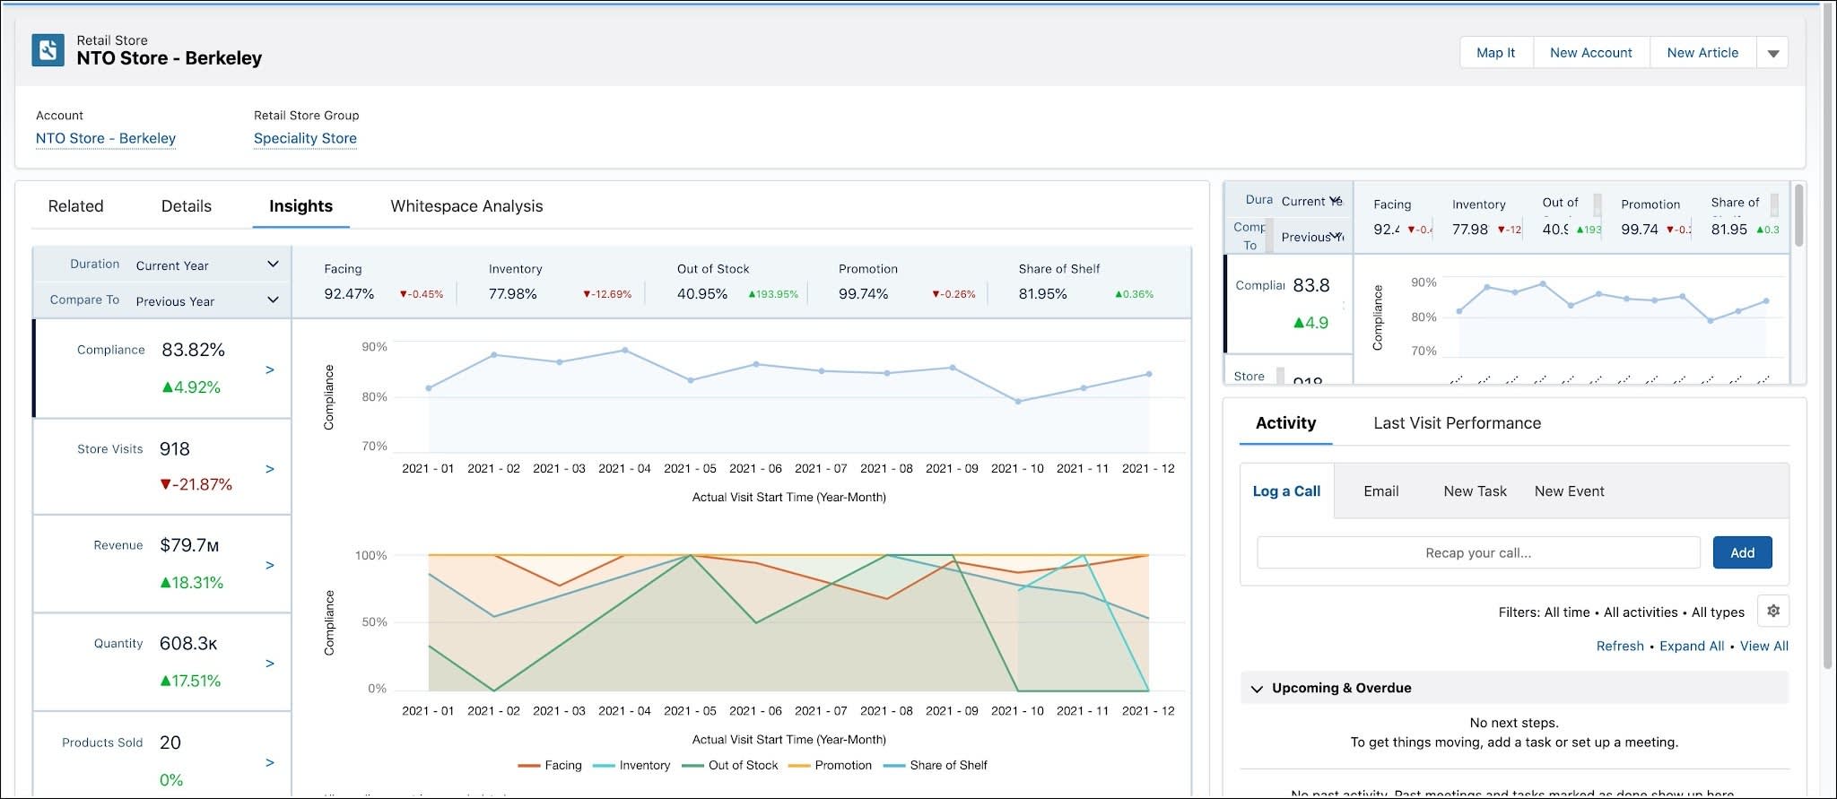Toggle the Share of Shelf legend entry
The width and height of the screenshot is (1837, 799).
pyautogui.click(x=935, y=766)
